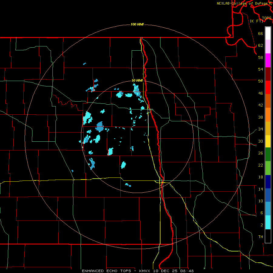Pick the bright yellow legend swatch

(x=268, y=141)
